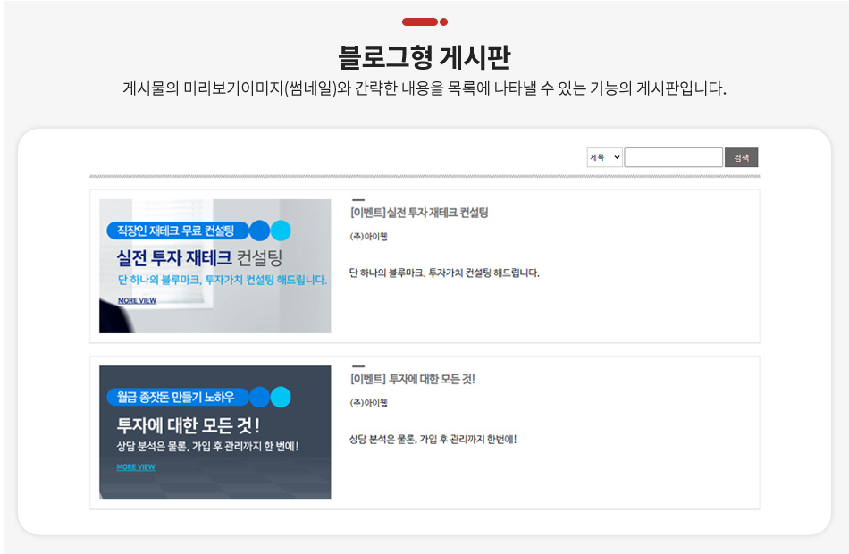Image resolution: width=849 pixels, height=554 pixels.
Task: Open post titled [이벤트] 투자에 대한 모든 것!
Action: click(x=413, y=379)
